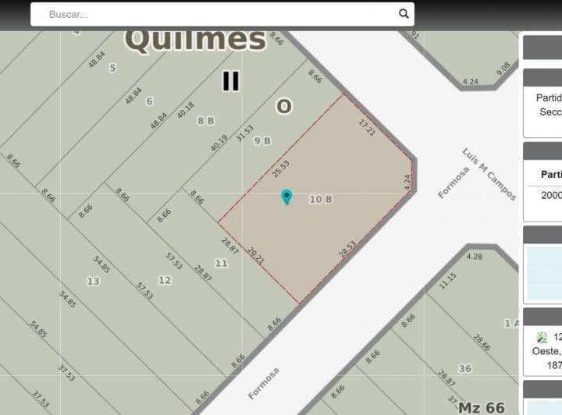The image size is (562, 415).
Task: Click parcel number '13'
Action: pyautogui.click(x=93, y=281)
